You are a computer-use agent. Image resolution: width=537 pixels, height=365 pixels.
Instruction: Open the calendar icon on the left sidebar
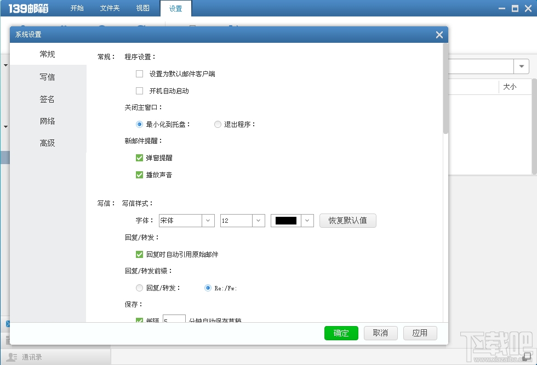[8, 339]
